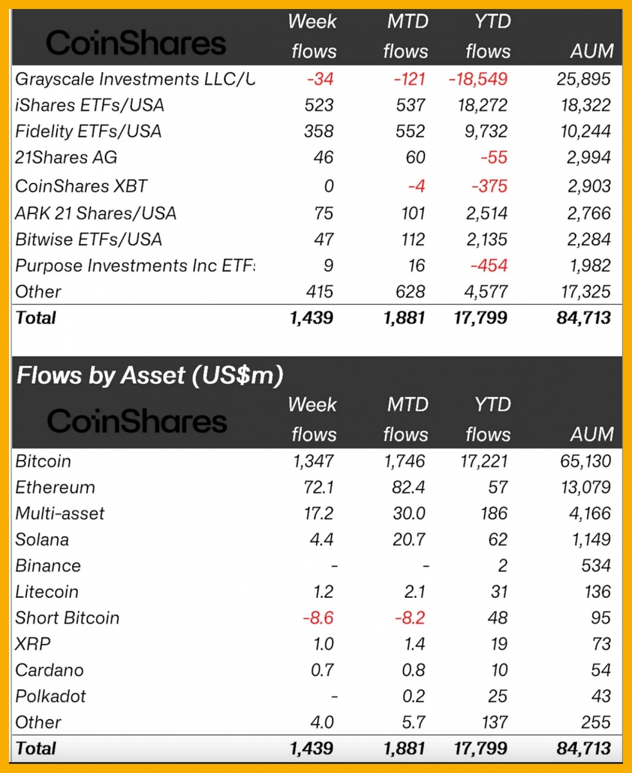Click the CoinShares logo under Flows by Asset
The height and width of the screenshot is (773, 632).
pyautogui.click(x=136, y=422)
